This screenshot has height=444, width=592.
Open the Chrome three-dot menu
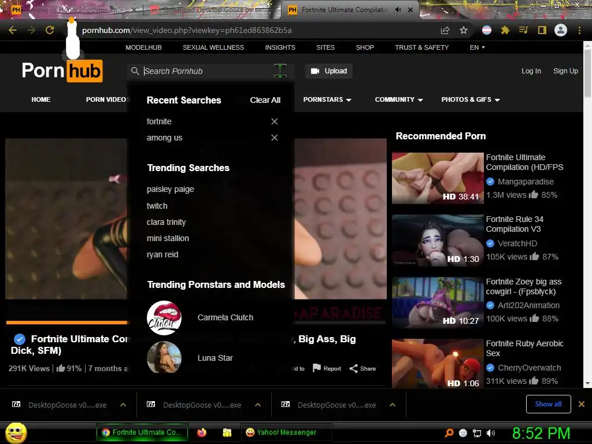click(x=579, y=30)
